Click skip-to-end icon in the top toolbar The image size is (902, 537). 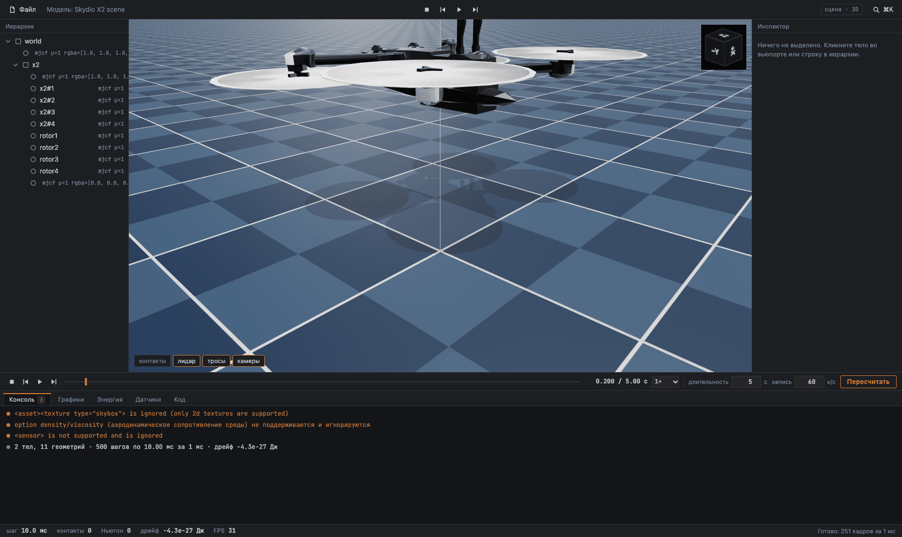click(475, 10)
